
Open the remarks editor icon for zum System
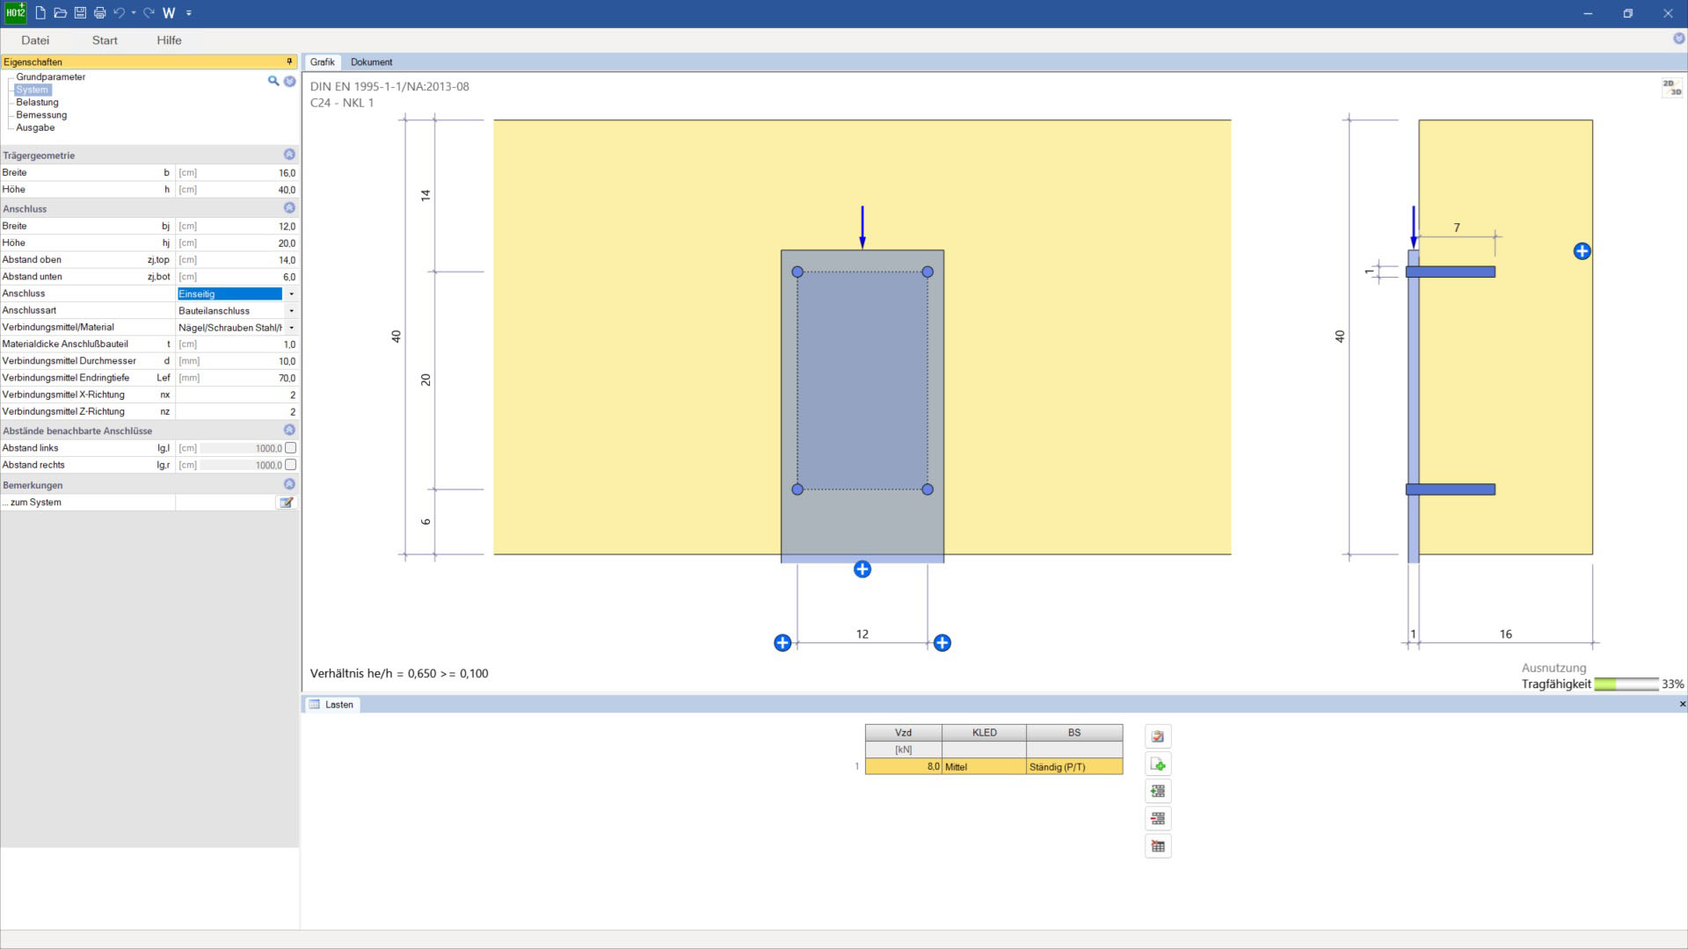point(286,503)
